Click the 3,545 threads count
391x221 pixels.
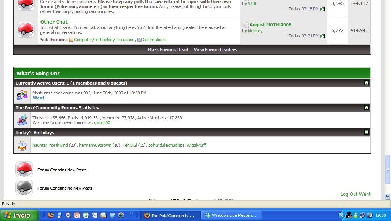pyautogui.click(x=338, y=3)
